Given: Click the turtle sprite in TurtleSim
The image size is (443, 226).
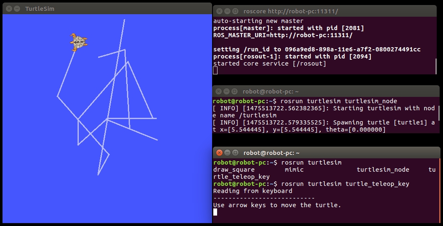Looking at the screenshot, I should pos(79,43).
